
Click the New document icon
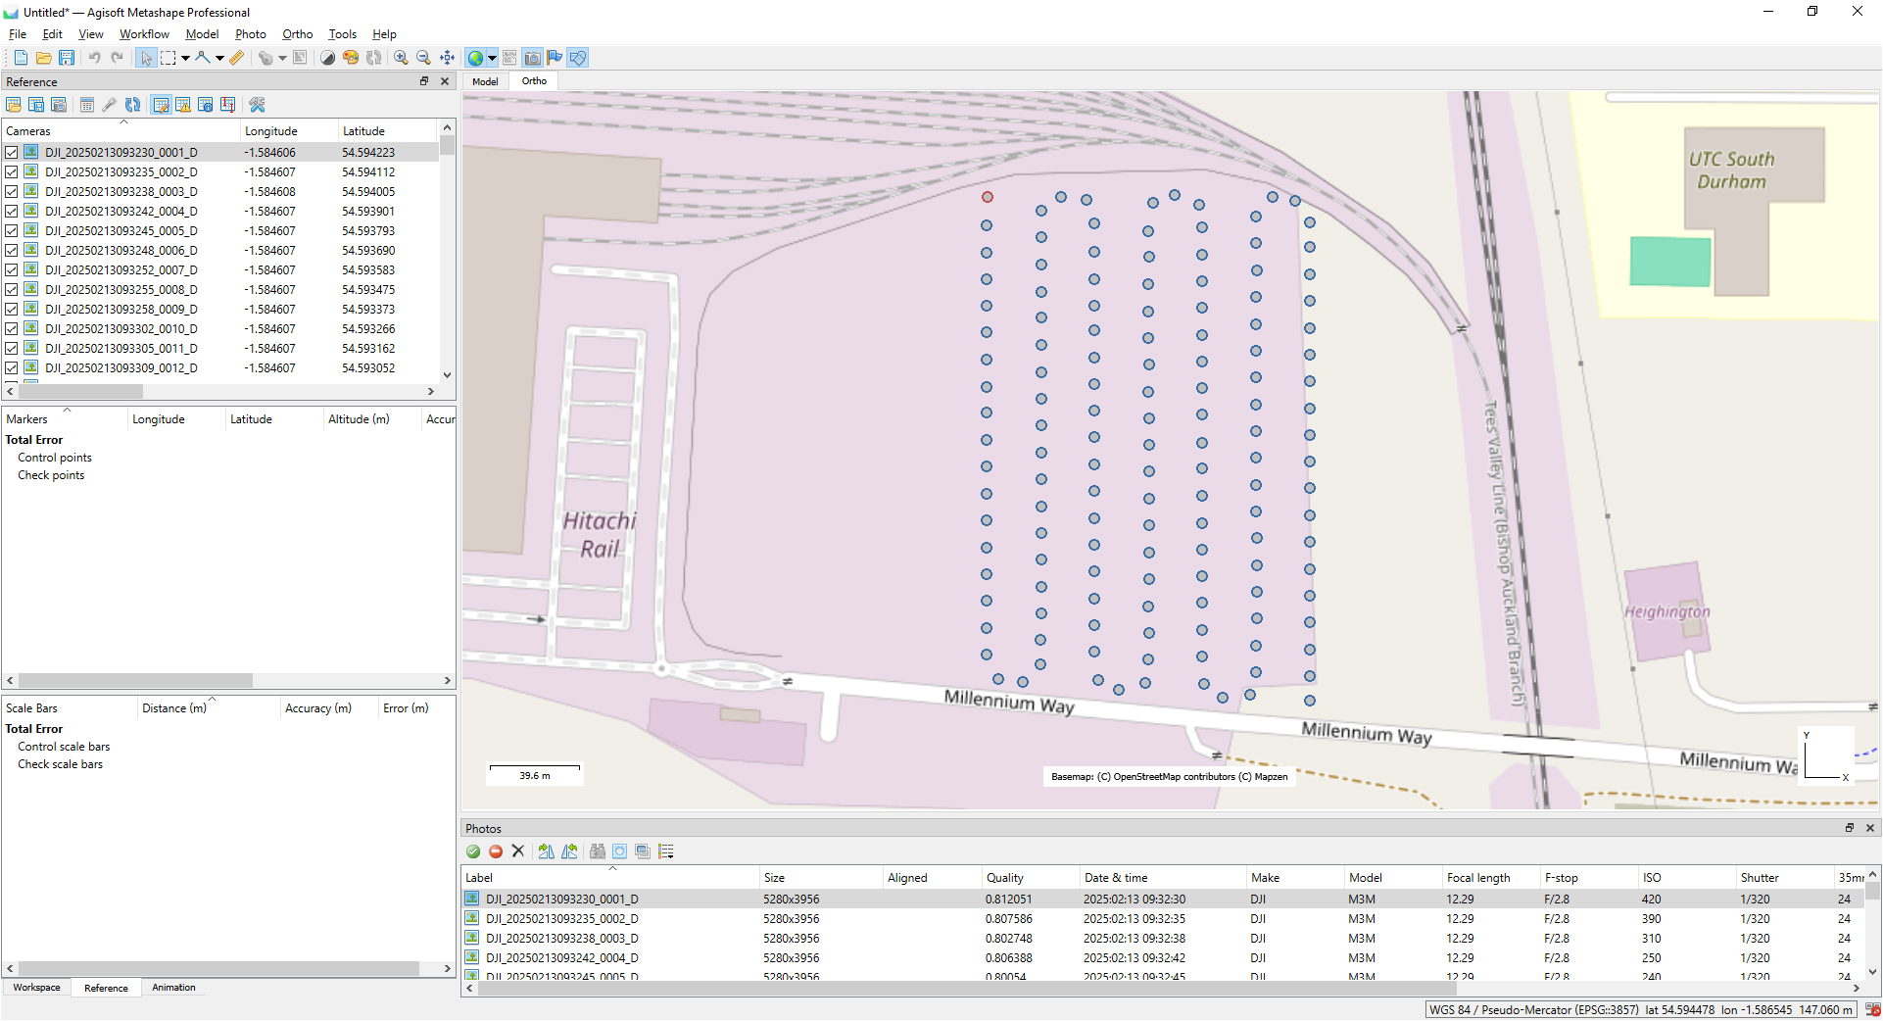[21, 58]
